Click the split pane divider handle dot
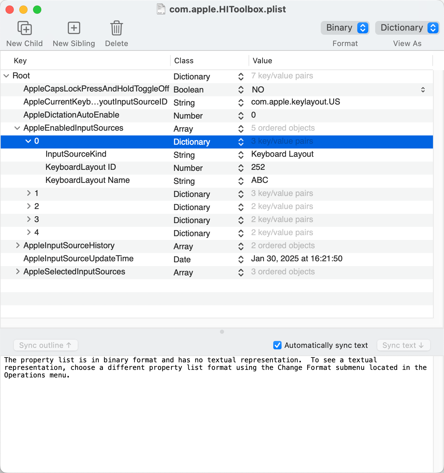Screen dimensions: 444x473 click(222, 332)
